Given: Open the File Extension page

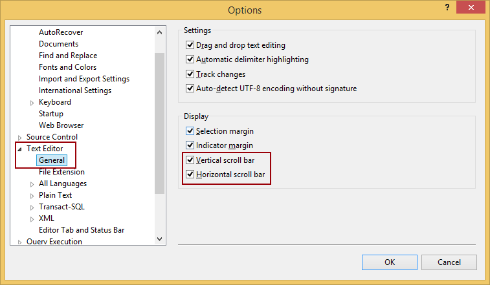Looking at the screenshot, I should coord(61,172).
